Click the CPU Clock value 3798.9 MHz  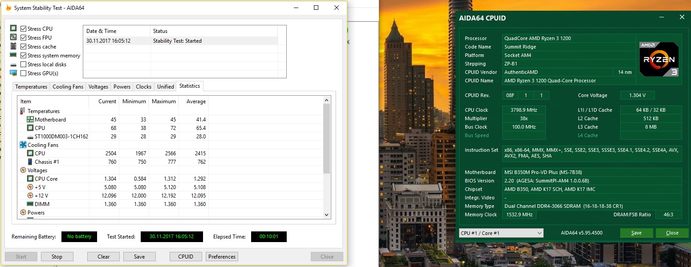524,110
